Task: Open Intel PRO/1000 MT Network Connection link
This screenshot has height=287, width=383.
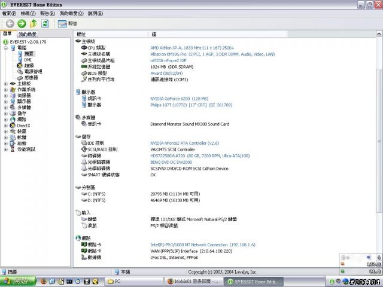Action: [203, 245]
